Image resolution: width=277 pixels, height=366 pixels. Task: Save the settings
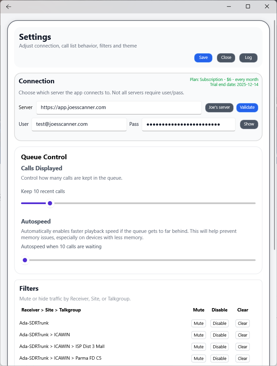click(x=203, y=58)
